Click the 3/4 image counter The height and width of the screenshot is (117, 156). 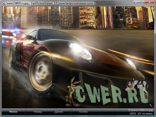point(139,113)
